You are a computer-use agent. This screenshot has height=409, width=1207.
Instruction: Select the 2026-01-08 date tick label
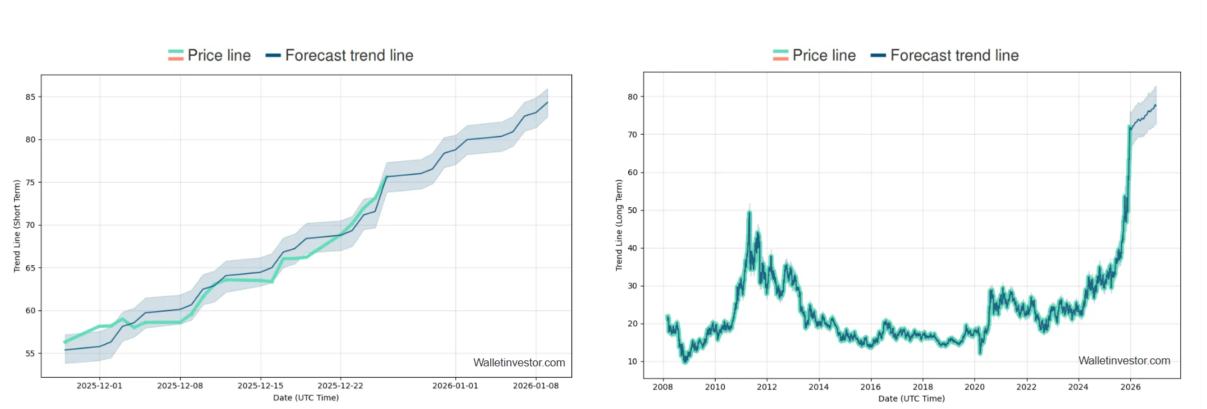(x=535, y=386)
